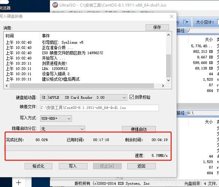
Task: Open the 硬盘驱动器 drive dropdown
Action: 84,97
